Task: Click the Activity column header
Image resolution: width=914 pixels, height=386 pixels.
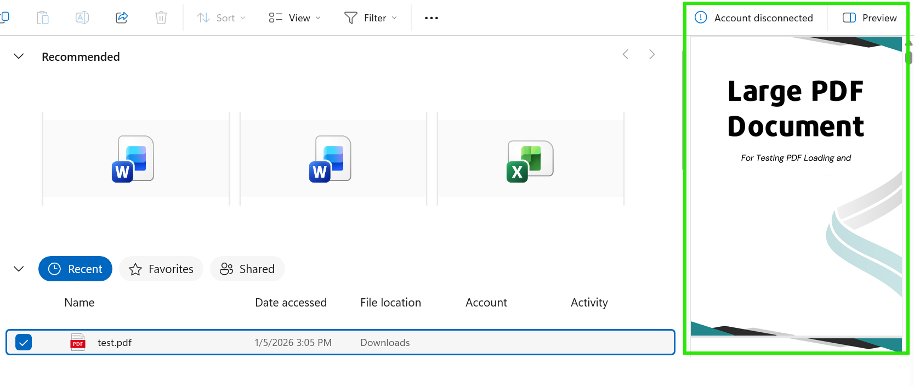Action: coord(589,303)
